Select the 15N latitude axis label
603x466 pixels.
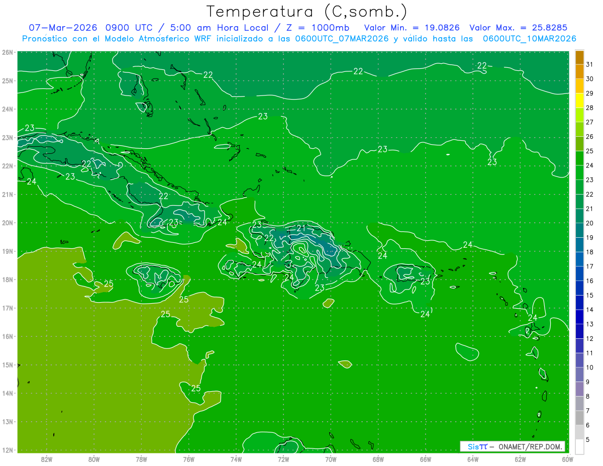click(x=8, y=365)
